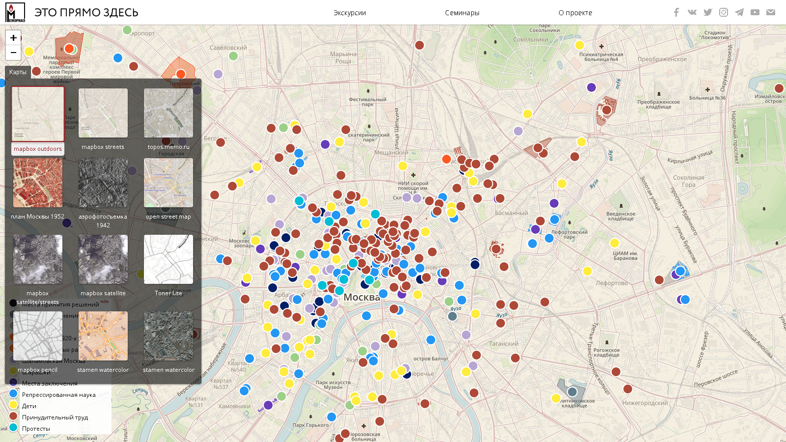Image resolution: width=786 pixels, height=442 pixels.
Task: Toggle the Принудительный труд layer
Action: (x=55, y=417)
